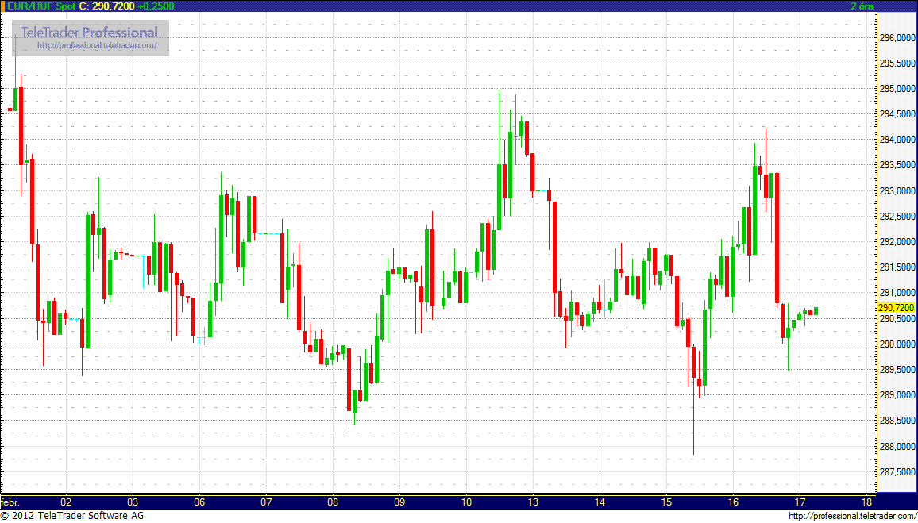Click date 14 on the time axis

[600, 502]
